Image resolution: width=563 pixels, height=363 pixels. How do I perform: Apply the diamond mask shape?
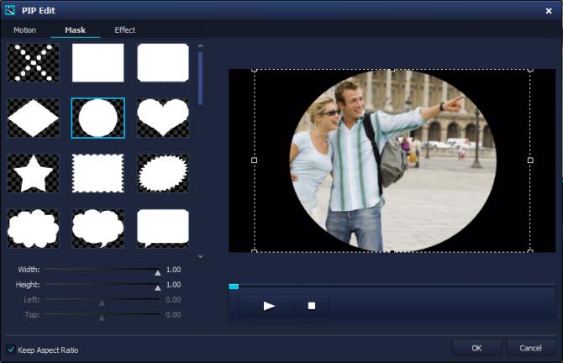click(x=34, y=118)
